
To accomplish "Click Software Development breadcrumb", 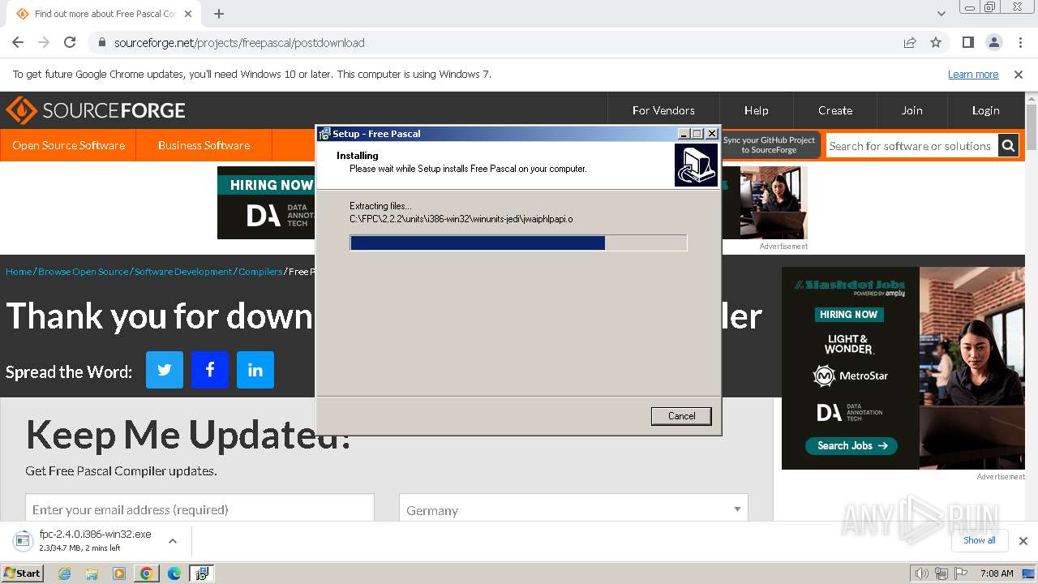I will 183,272.
